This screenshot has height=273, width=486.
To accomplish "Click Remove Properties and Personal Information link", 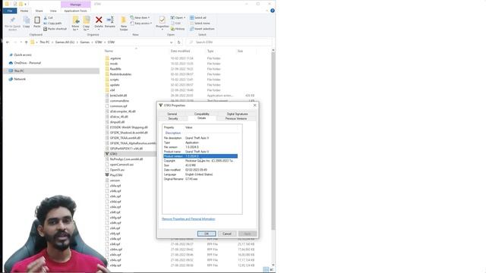I will tap(188, 219).
